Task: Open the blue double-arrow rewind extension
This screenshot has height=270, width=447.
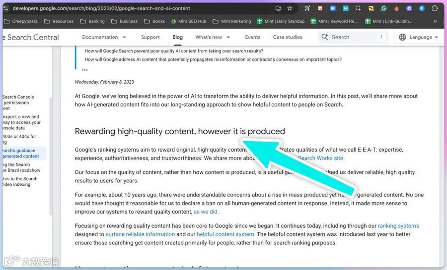Action: (333, 8)
